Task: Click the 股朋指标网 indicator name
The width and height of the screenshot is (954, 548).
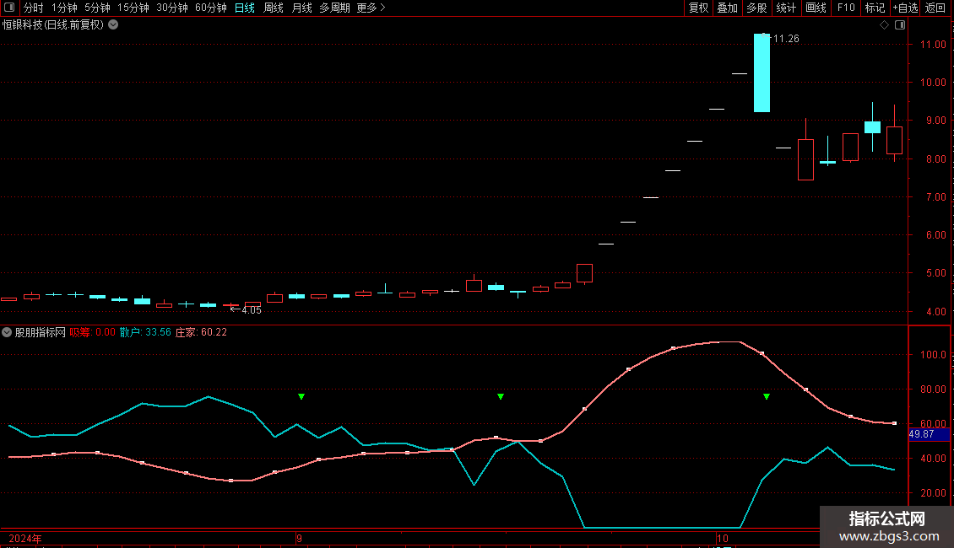Action: pyautogui.click(x=41, y=332)
